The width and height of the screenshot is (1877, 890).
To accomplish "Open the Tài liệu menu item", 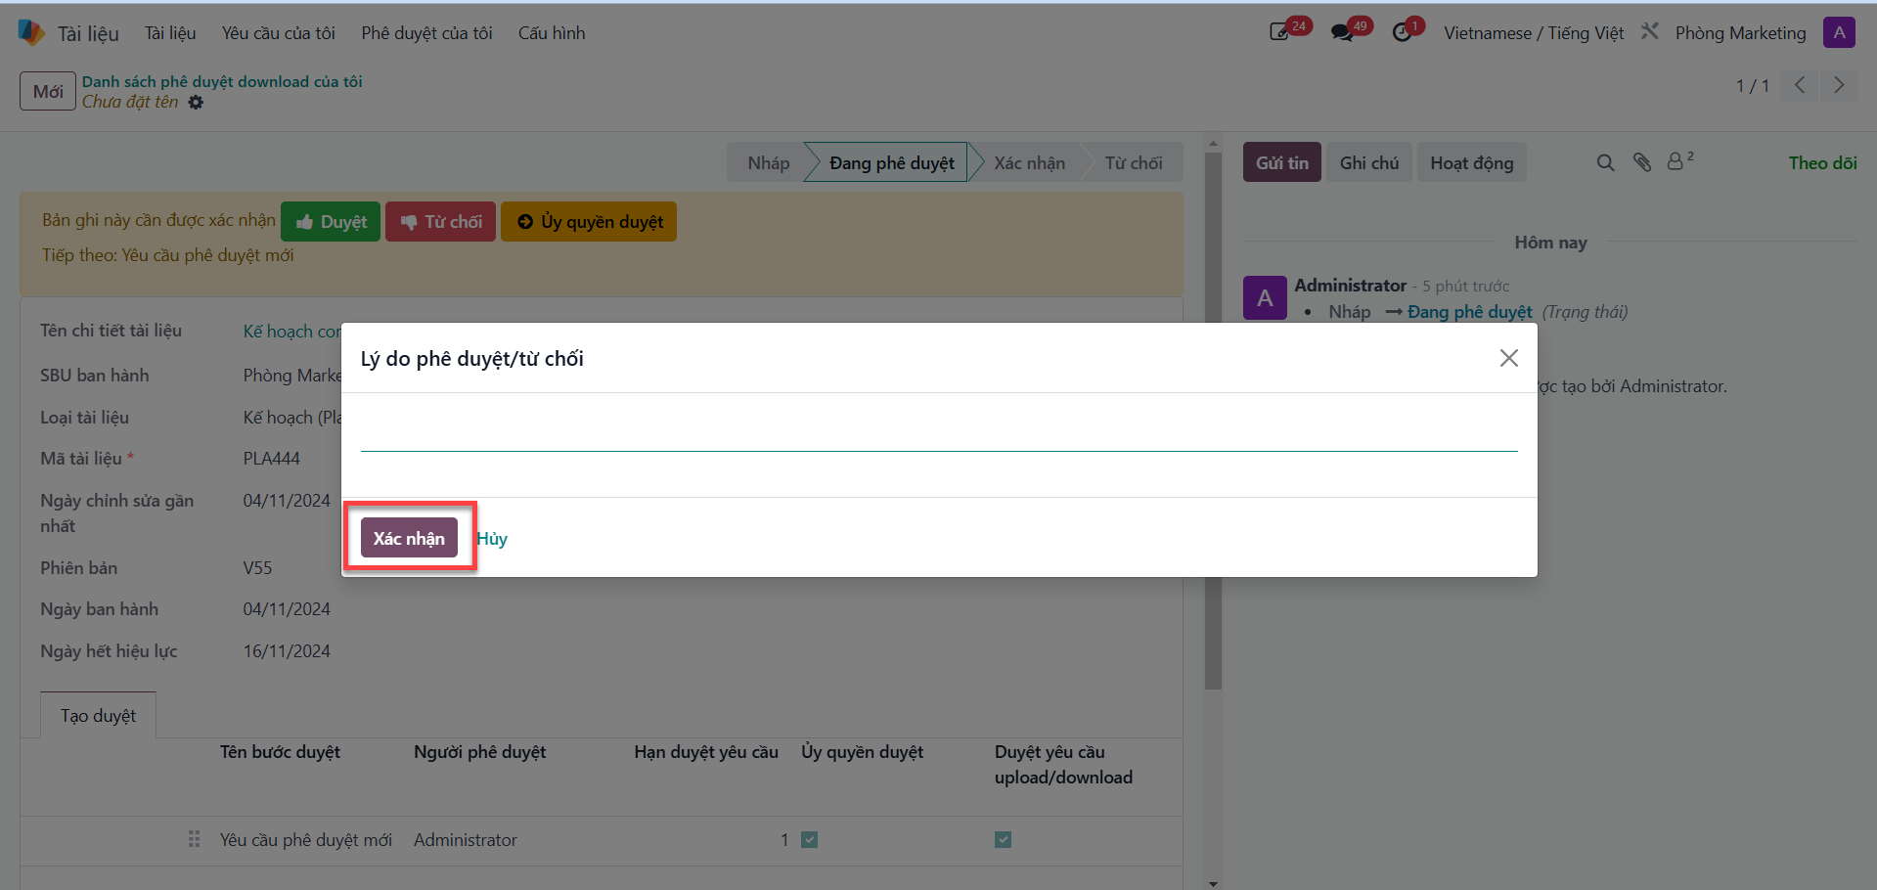I will 170,32.
